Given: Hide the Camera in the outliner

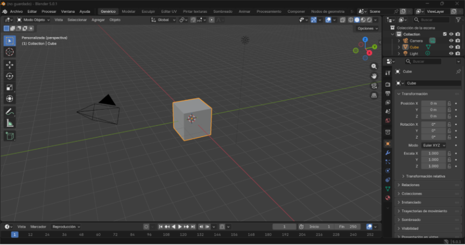Looking at the screenshot, I should coord(451,41).
